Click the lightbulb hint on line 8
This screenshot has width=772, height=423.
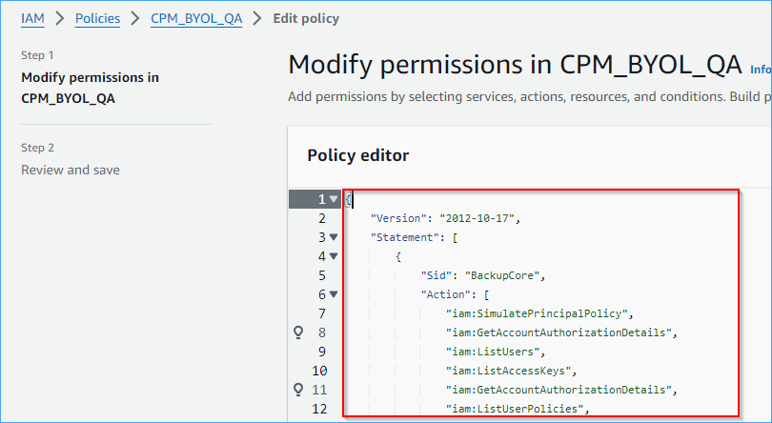[298, 332]
